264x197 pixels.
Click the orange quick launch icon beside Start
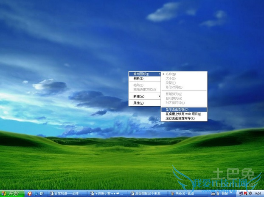point(29,194)
